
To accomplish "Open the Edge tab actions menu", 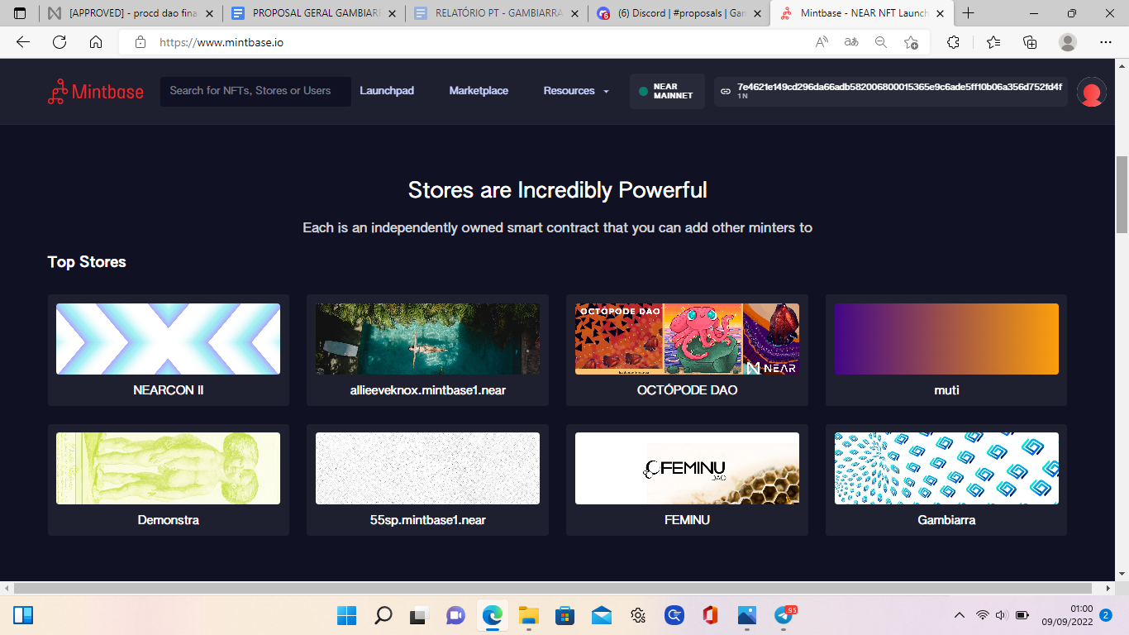I will click(21, 13).
